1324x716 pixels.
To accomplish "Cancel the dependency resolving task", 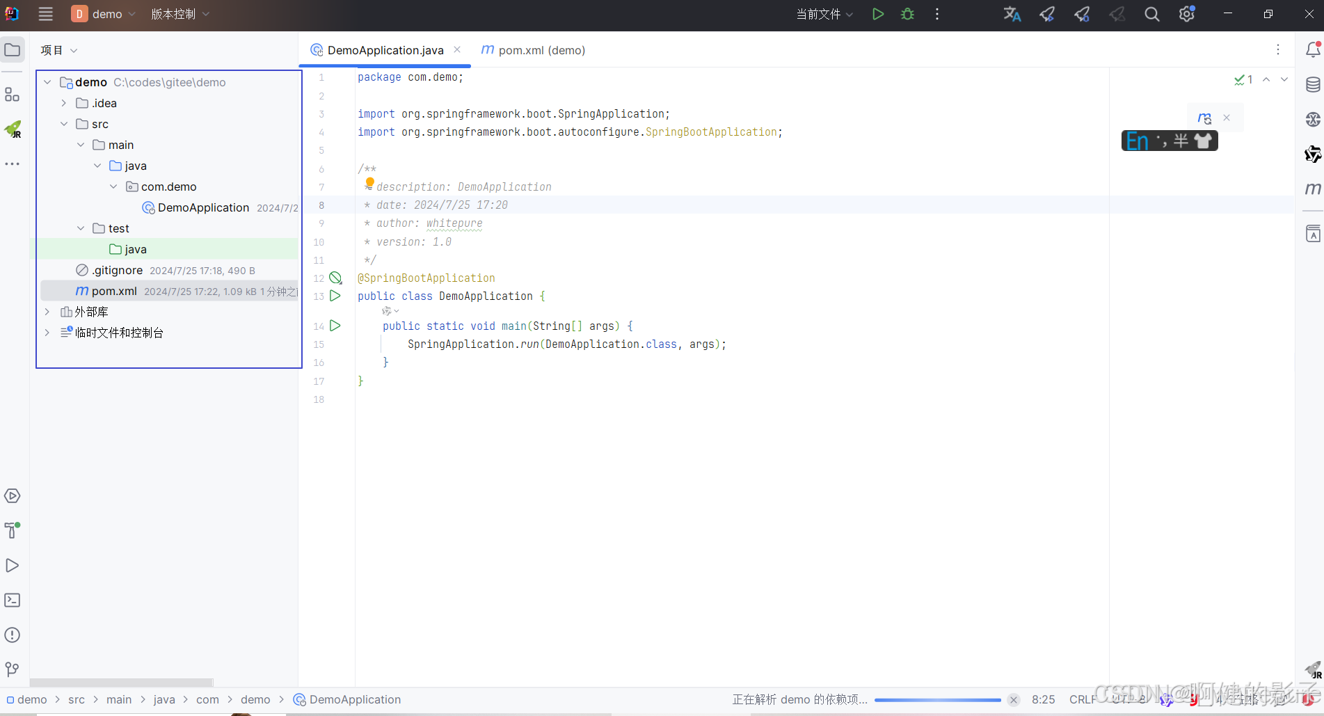I will (x=1014, y=700).
